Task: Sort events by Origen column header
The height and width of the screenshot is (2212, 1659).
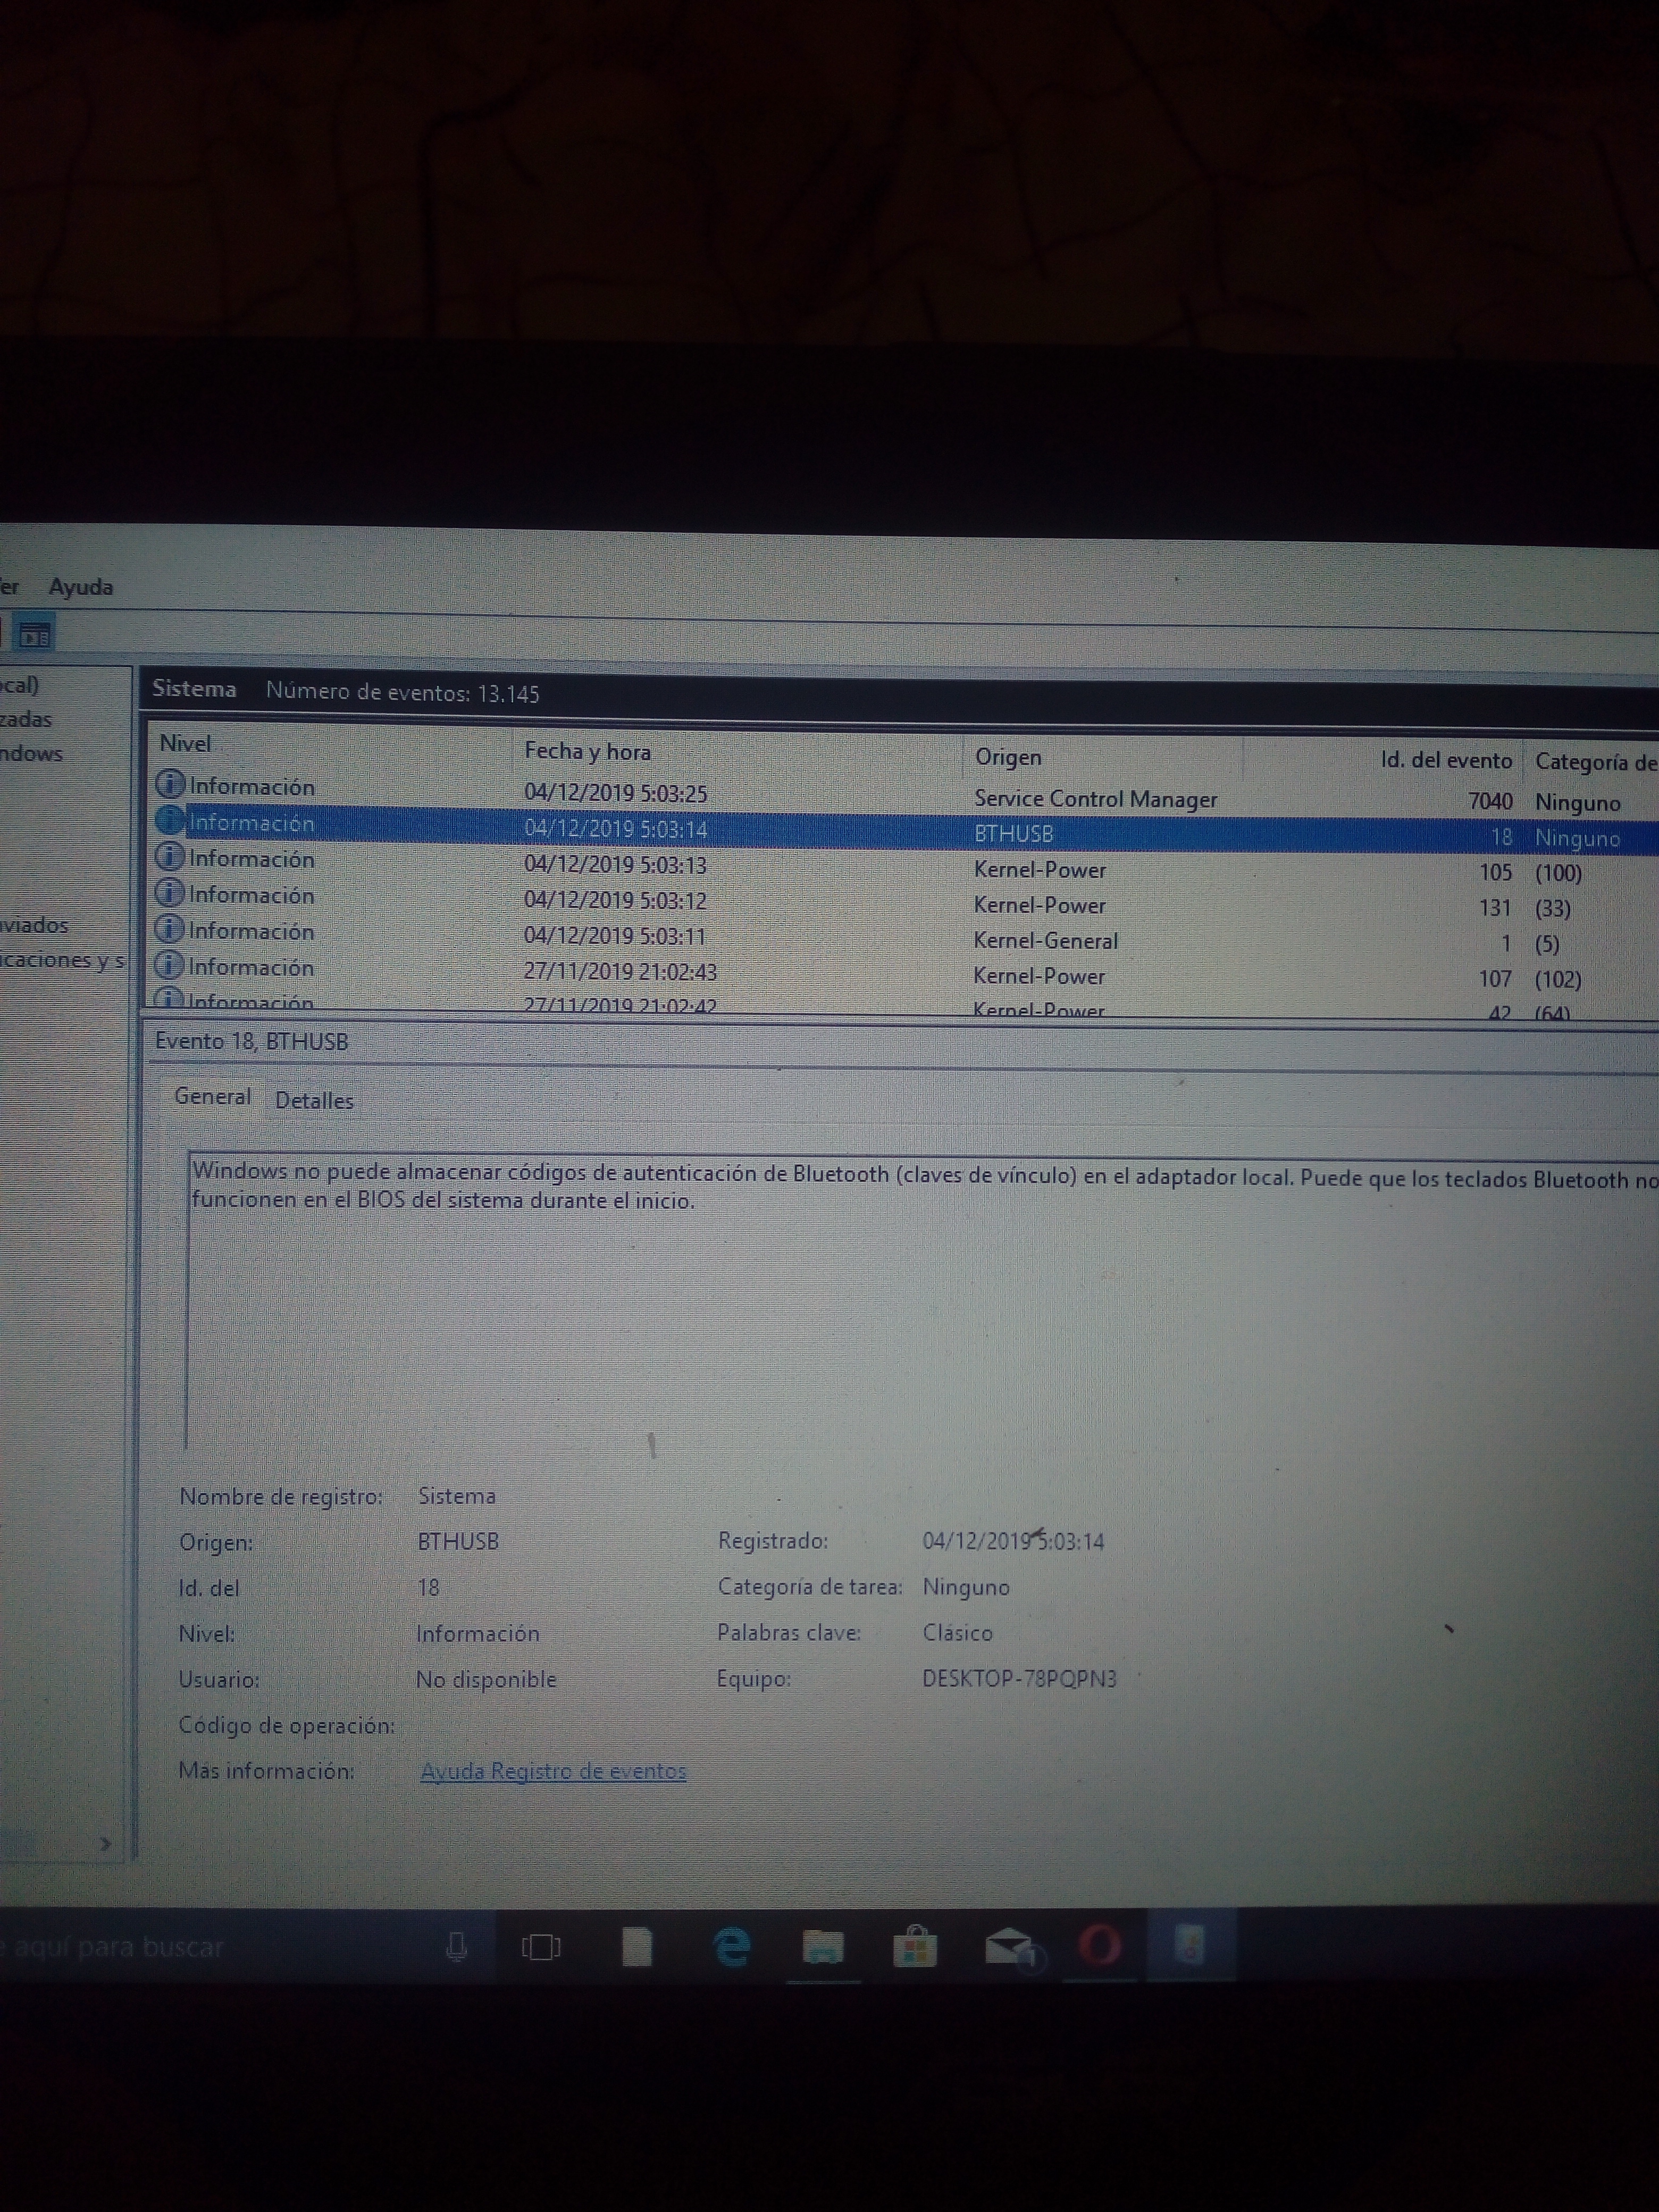Action: tap(1008, 757)
